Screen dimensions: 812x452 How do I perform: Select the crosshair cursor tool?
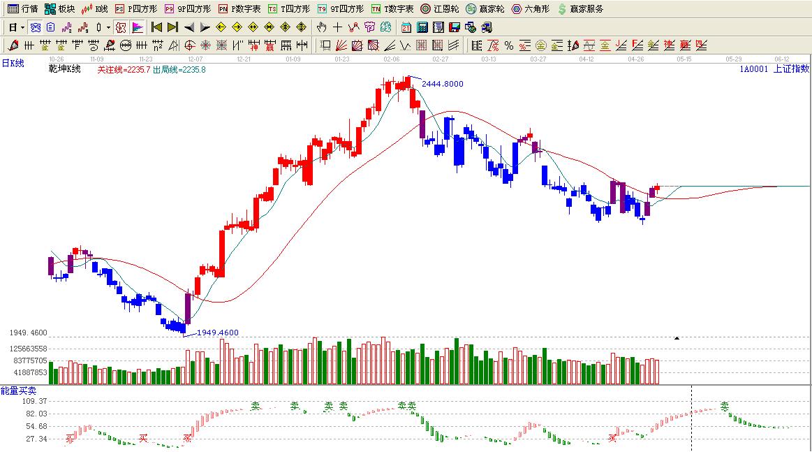(x=337, y=27)
